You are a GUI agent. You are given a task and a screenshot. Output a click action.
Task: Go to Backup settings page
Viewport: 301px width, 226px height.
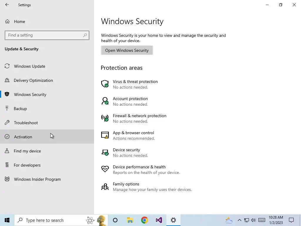coord(47,108)
